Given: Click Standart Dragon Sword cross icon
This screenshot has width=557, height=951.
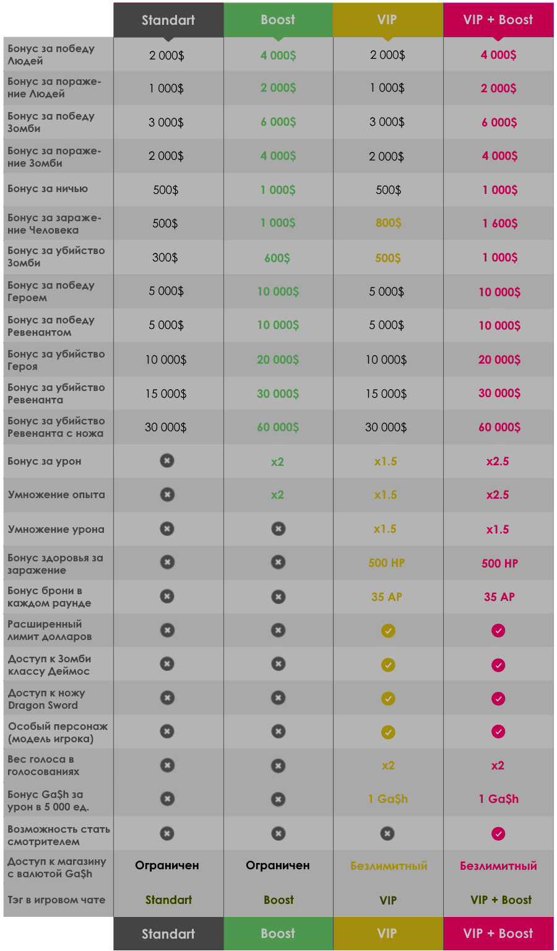Looking at the screenshot, I should point(167,698).
